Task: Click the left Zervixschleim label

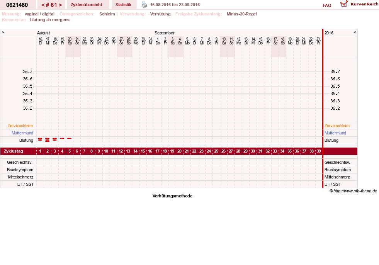Action: tap(20, 126)
